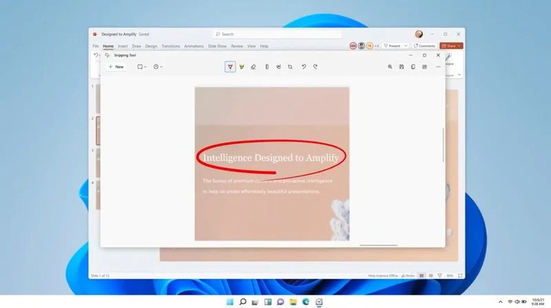Open the Present dropdown in PowerPoint
This screenshot has width=551, height=308.
pos(395,45)
